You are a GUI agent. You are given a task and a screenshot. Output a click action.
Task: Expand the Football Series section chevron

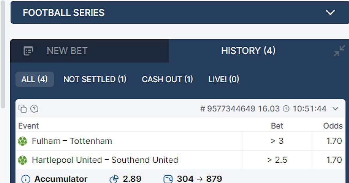click(330, 12)
